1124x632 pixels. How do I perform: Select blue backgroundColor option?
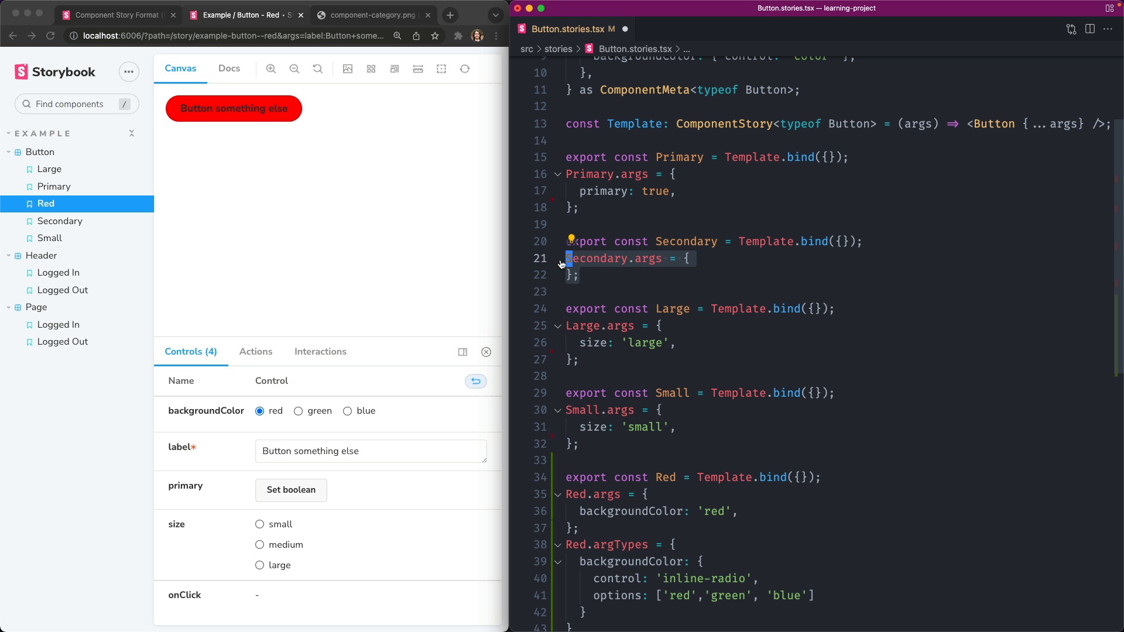pyautogui.click(x=348, y=411)
